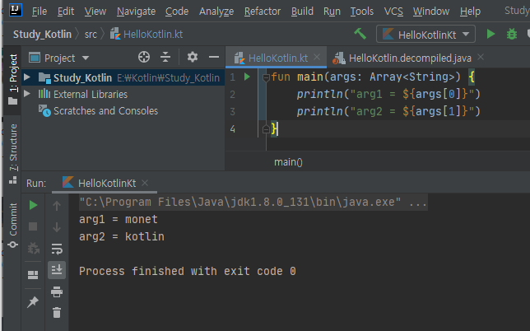
Task: Open the Edit menu
Action: click(x=66, y=12)
